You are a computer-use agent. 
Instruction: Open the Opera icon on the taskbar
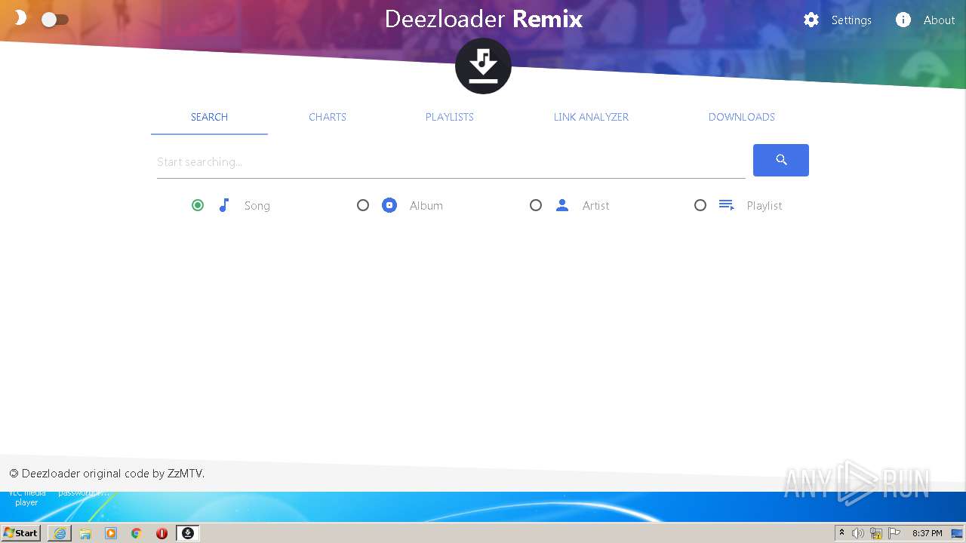coord(162,533)
